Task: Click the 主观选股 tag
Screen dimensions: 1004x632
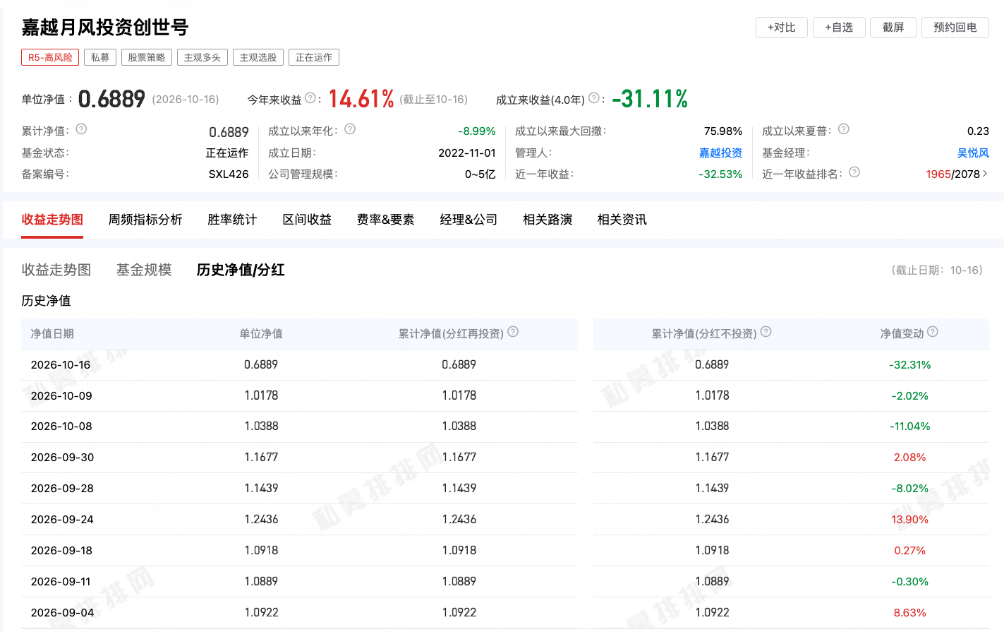Action: [258, 57]
